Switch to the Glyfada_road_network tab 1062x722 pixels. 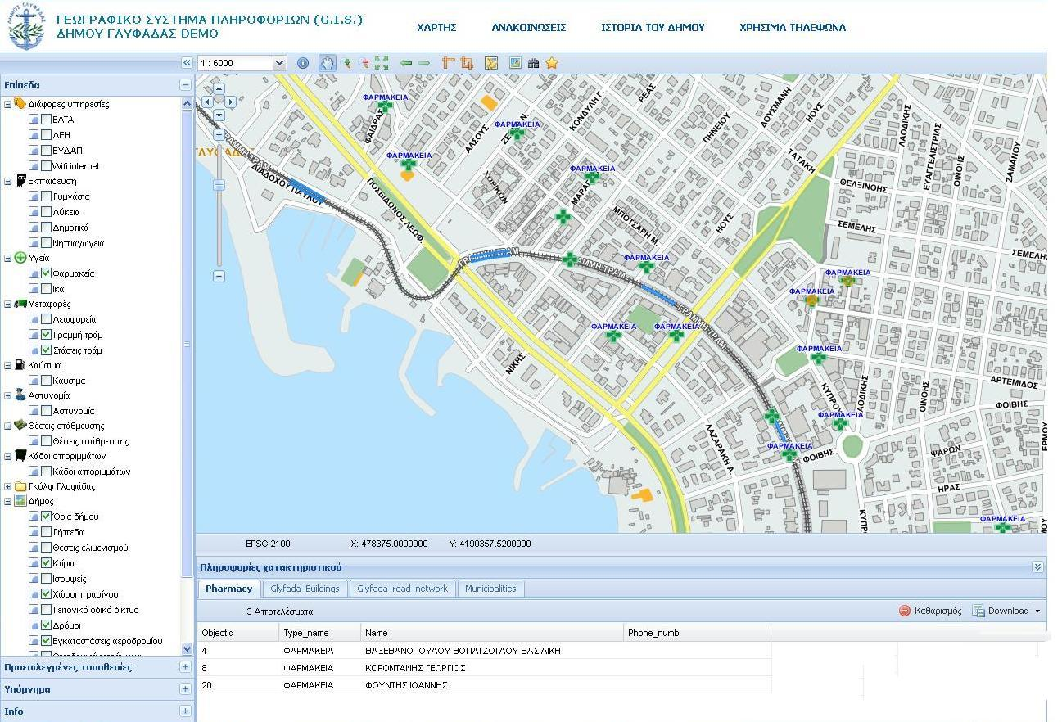pyautogui.click(x=403, y=589)
